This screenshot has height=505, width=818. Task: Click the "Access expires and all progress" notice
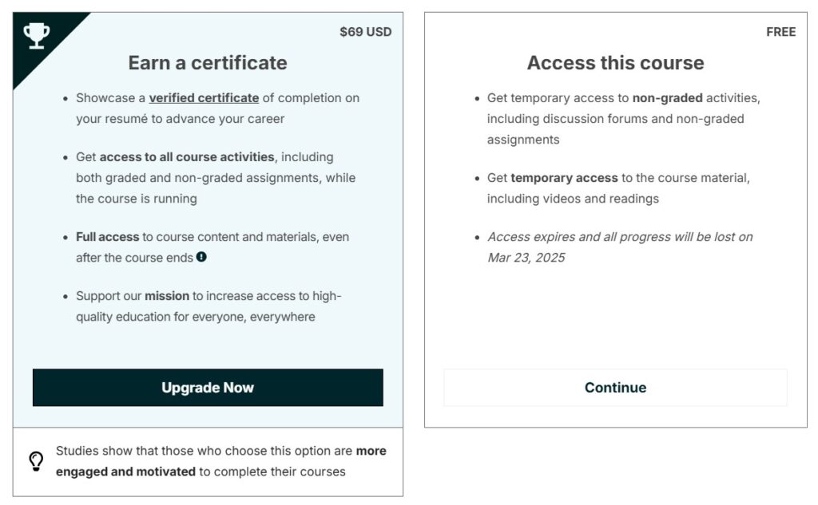pyautogui.click(x=620, y=247)
